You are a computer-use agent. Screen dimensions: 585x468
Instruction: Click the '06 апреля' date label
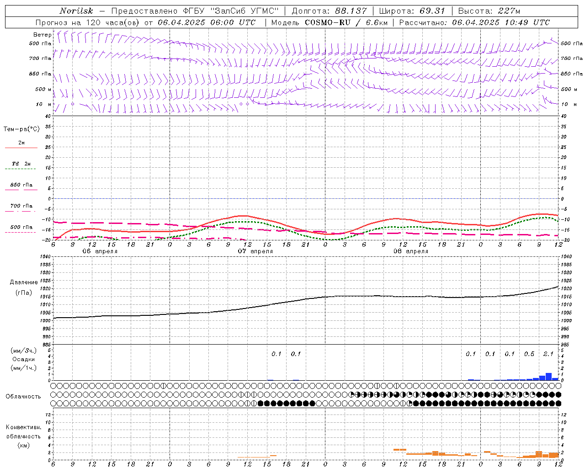(100, 251)
